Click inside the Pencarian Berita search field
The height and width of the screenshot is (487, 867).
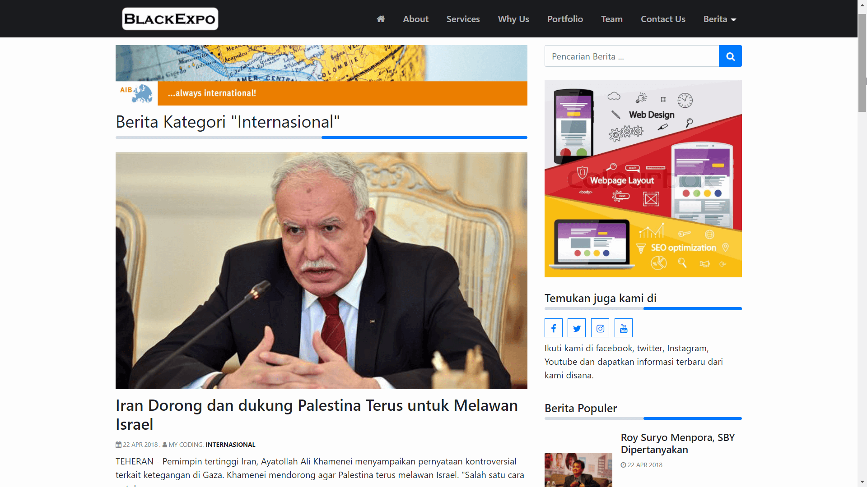coord(631,56)
